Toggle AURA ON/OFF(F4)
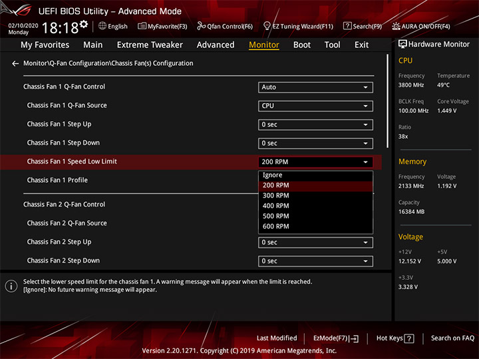Viewport: 479px width, 359px height. click(x=421, y=26)
